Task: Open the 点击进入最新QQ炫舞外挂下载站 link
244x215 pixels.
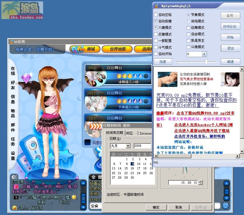Action: 202,131
